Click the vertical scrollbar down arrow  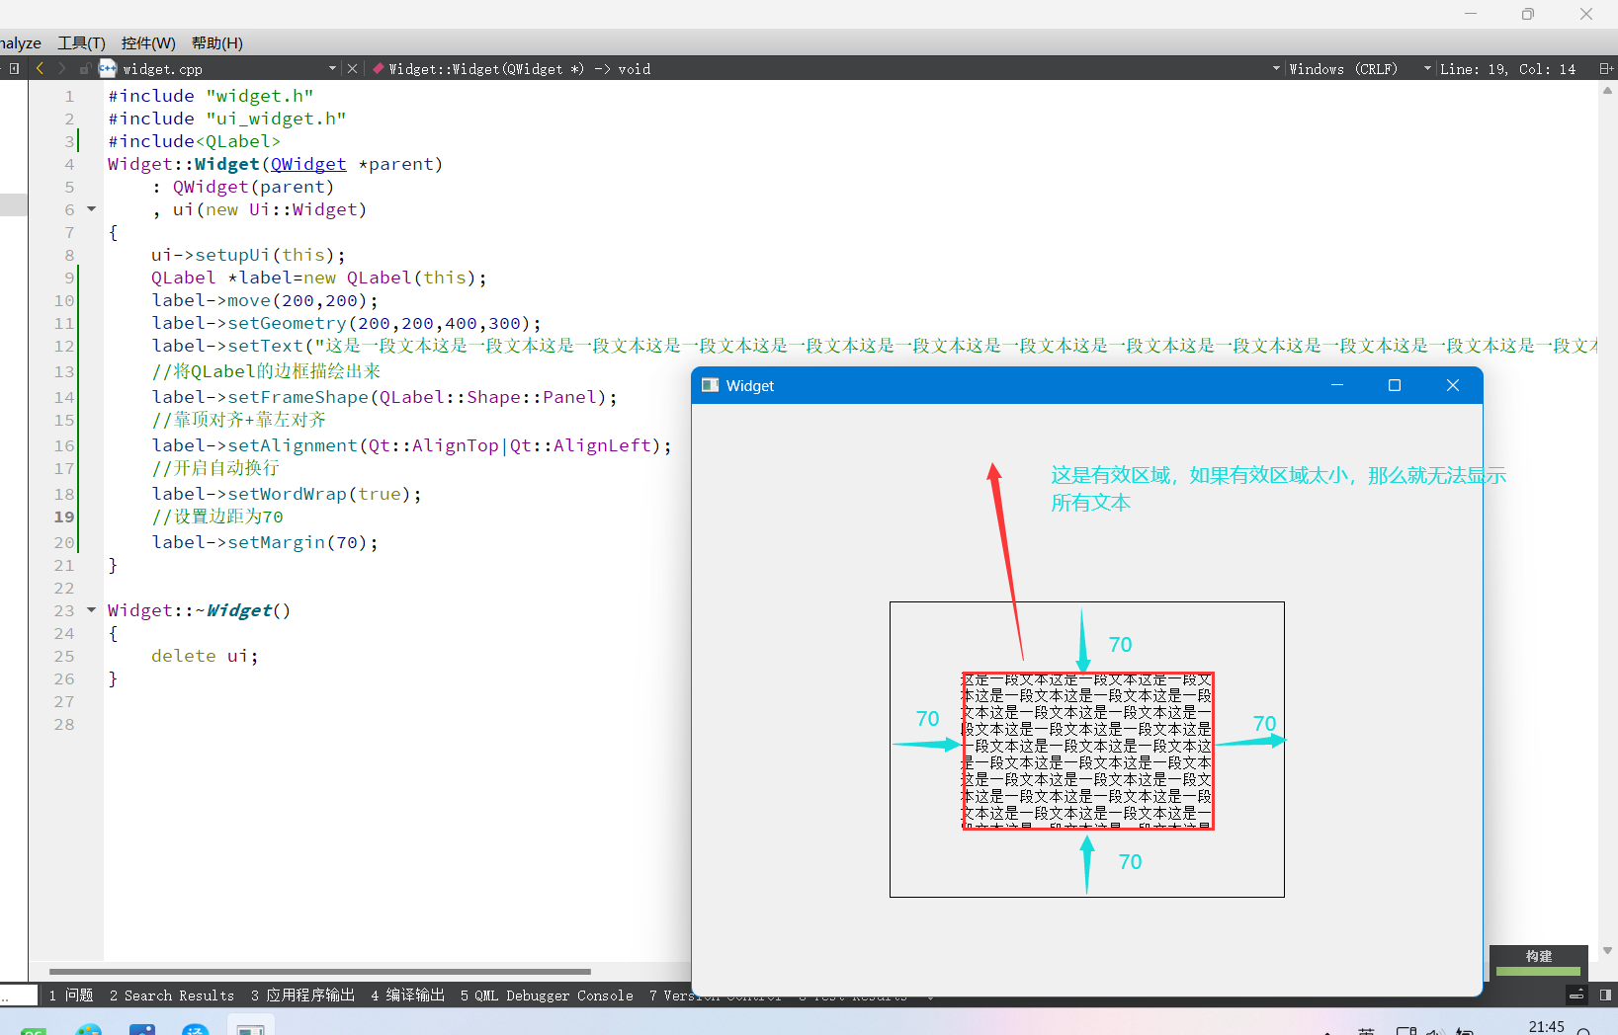point(1608,950)
